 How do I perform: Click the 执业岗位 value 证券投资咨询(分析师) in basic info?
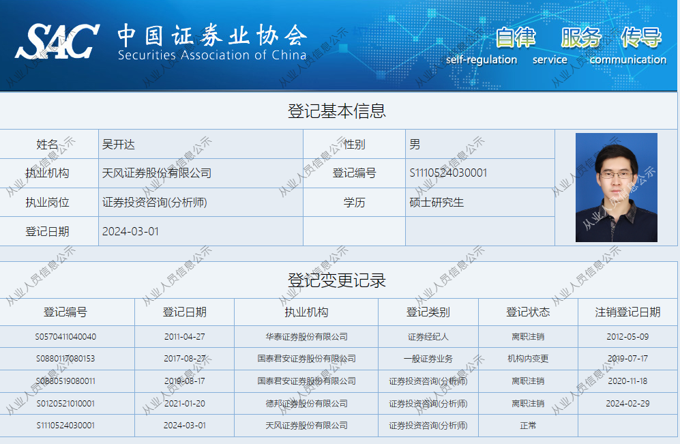[154, 203]
